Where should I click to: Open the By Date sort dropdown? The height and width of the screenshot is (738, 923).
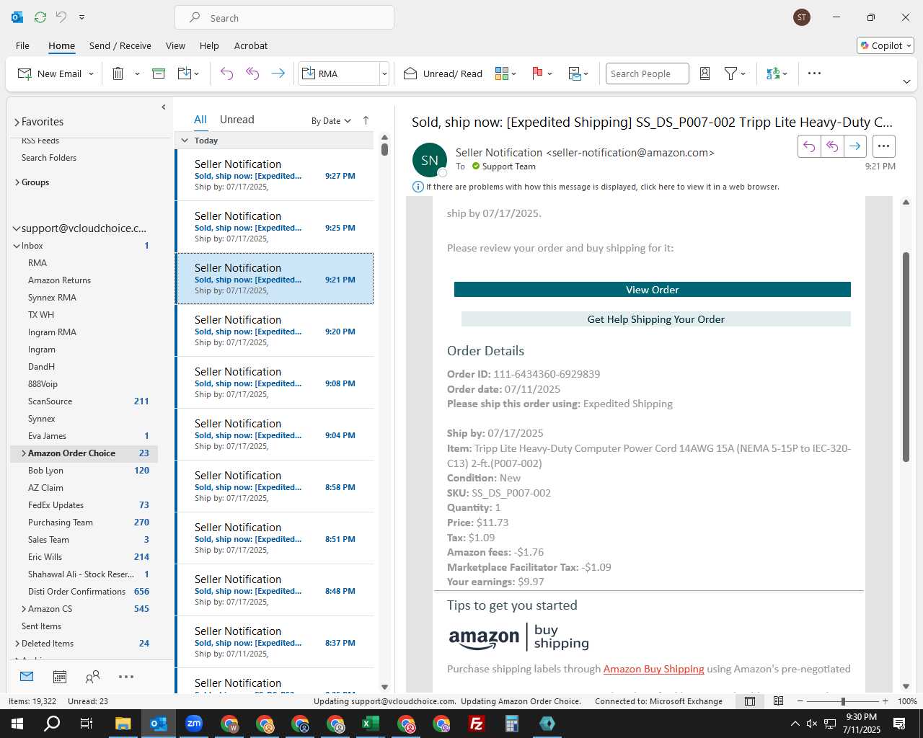(x=331, y=121)
